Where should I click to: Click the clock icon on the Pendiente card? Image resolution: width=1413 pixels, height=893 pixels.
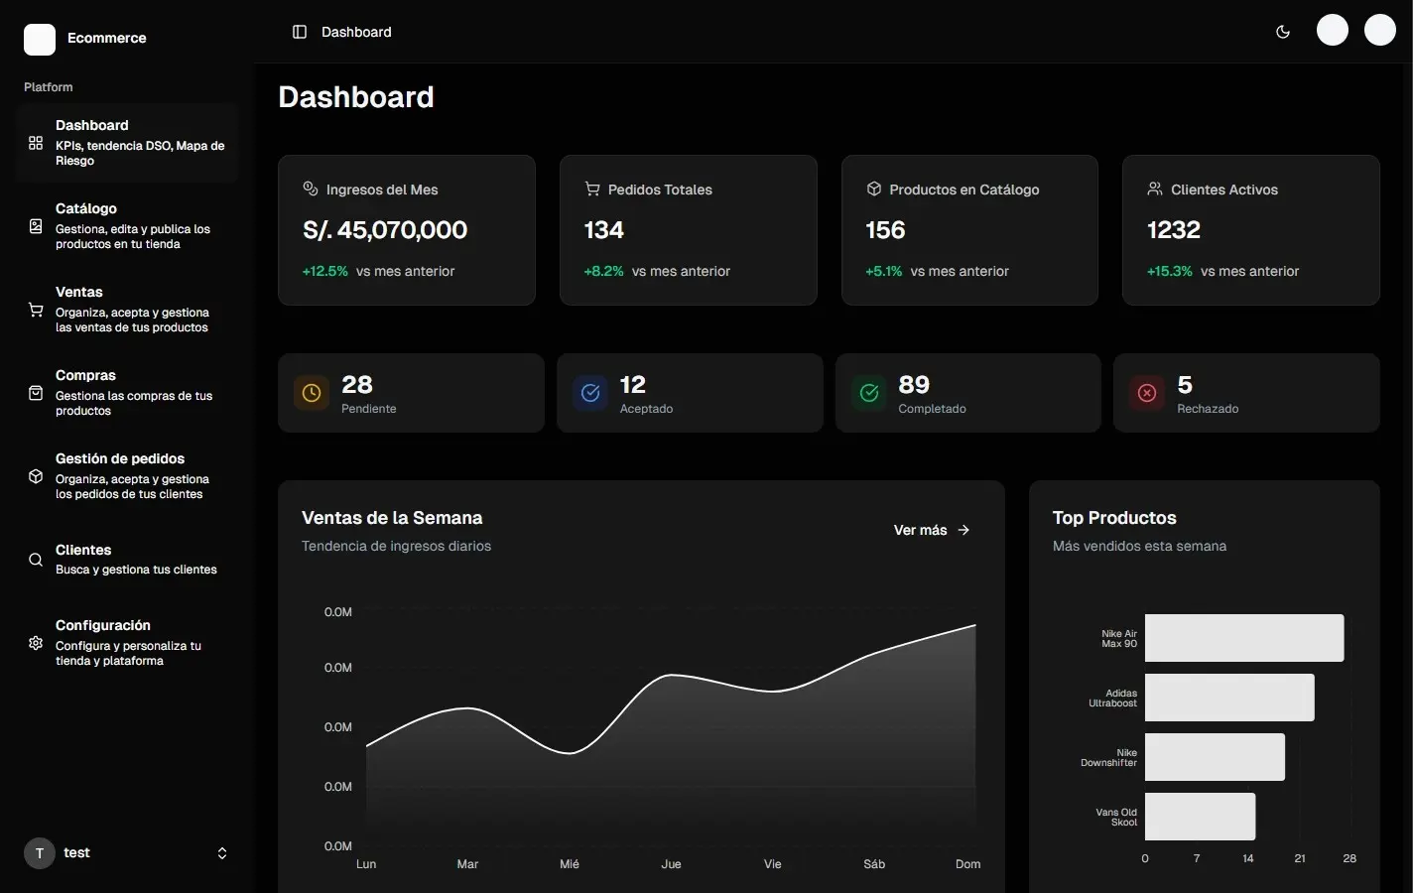311,393
